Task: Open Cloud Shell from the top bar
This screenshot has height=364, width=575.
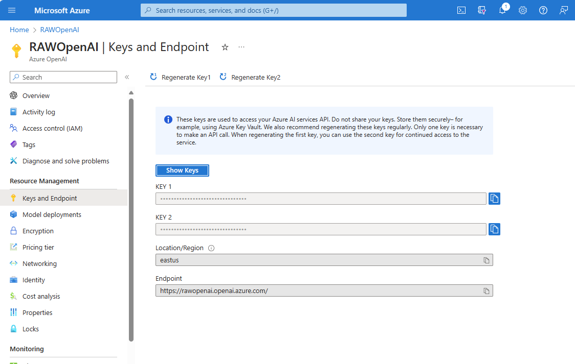Action: (461, 10)
